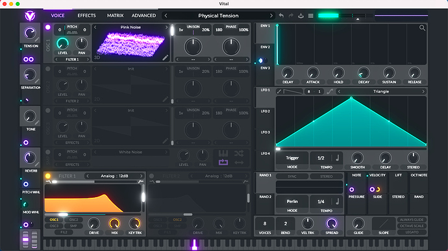Switch to the Voice tab
448x251 pixels.
pyautogui.click(x=58, y=16)
